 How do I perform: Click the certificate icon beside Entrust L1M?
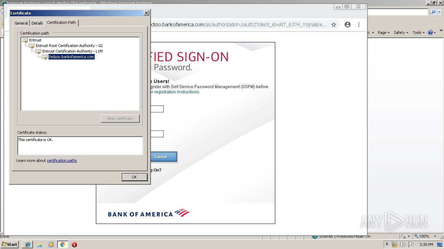click(38, 52)
